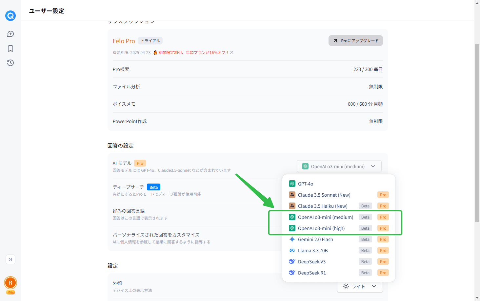Click パーソナライズされた回答をカスタマイズ label
The height and width of the screenshot is (301, 480).
pyautogui.click(x=156, y=235)
